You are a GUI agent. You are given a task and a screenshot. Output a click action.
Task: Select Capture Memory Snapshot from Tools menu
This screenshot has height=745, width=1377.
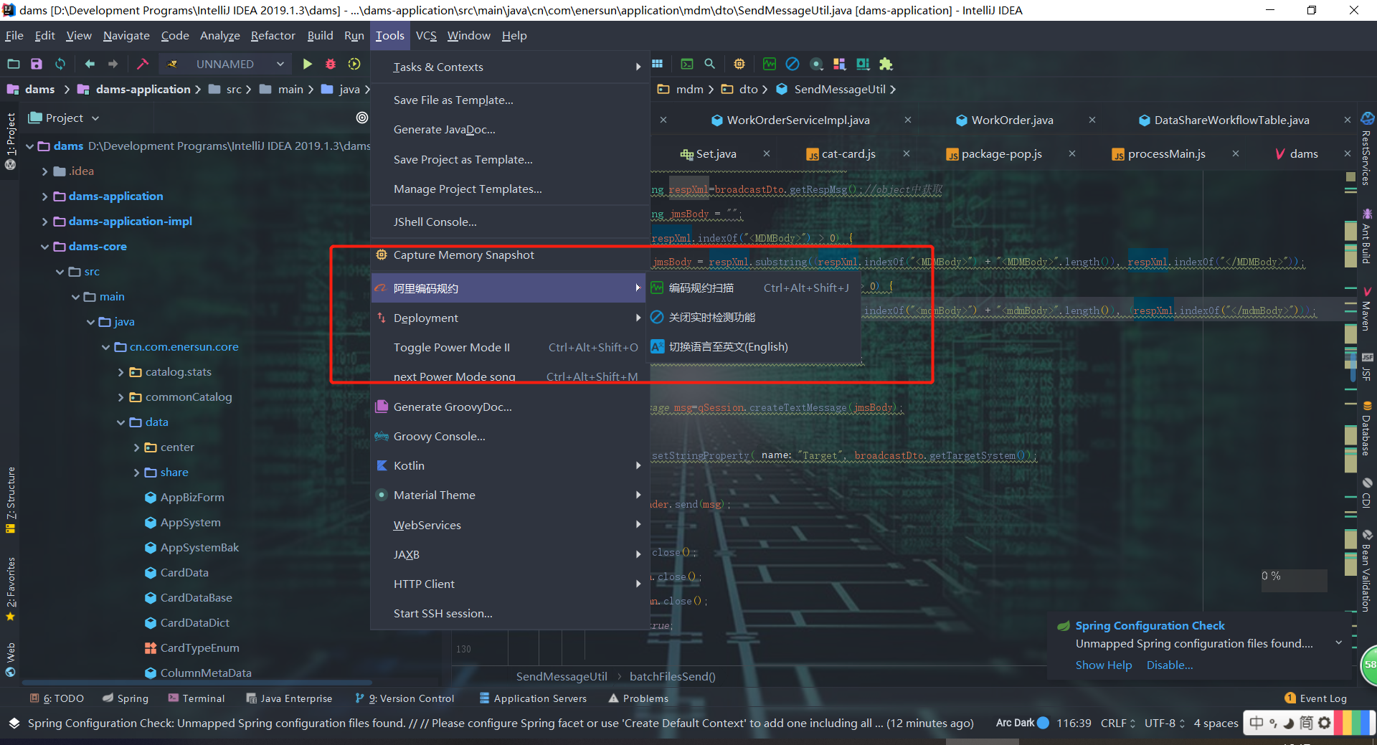[509, 255]
